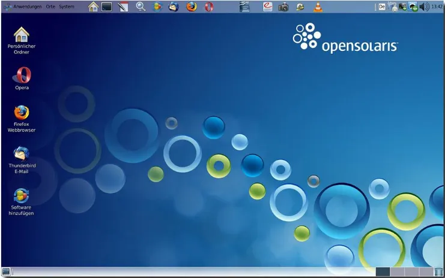Open the disc burner launcher beside the camera
The image size is (445, 278).
pyautogui.click(x=300, y=7)
